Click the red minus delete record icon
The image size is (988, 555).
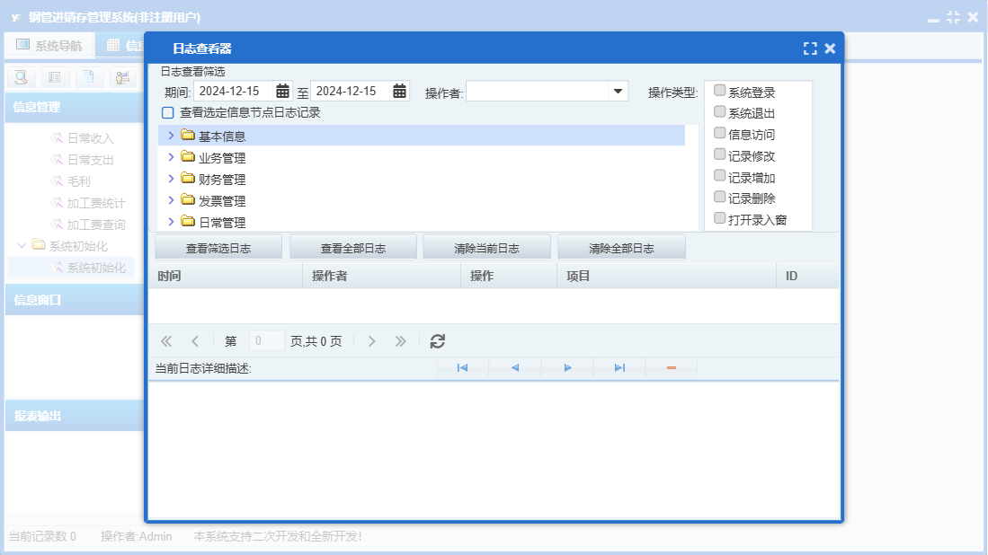[672, 367]
